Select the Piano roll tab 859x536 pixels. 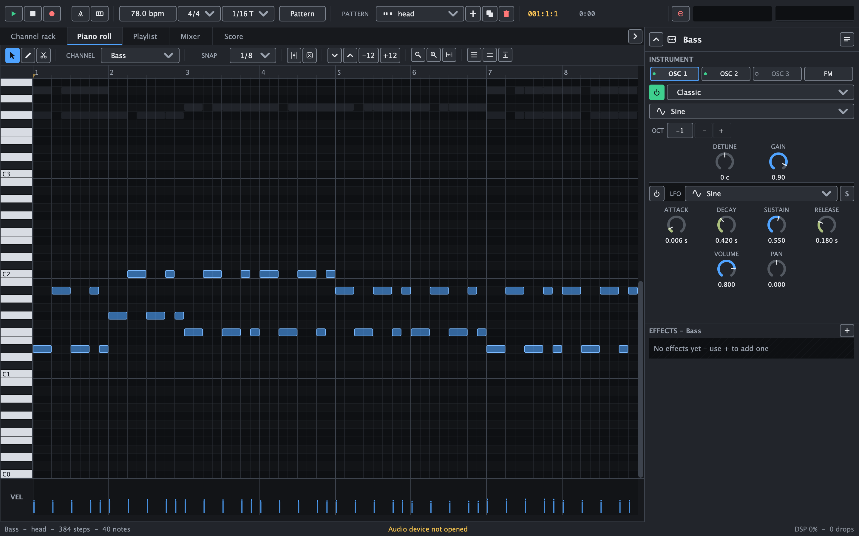tap(95, 37)
